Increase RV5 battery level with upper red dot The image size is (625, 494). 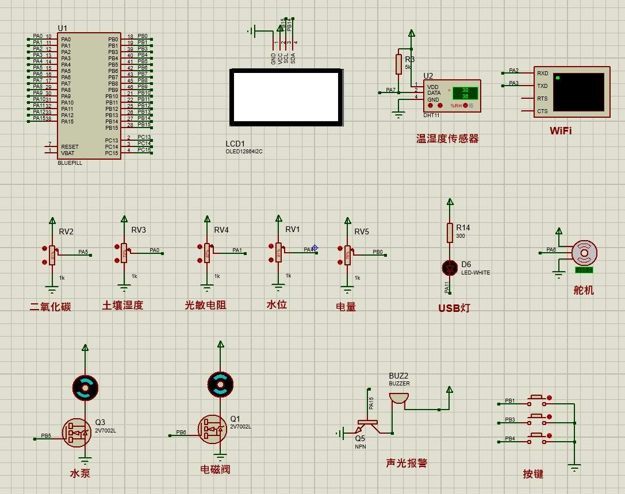(340, 248)
